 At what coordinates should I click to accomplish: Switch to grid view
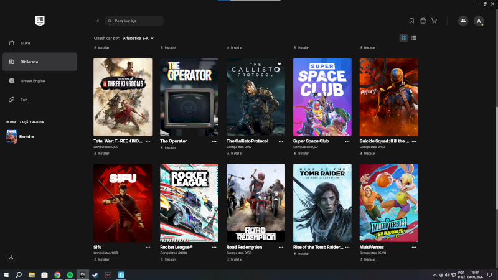click(403, 38)
